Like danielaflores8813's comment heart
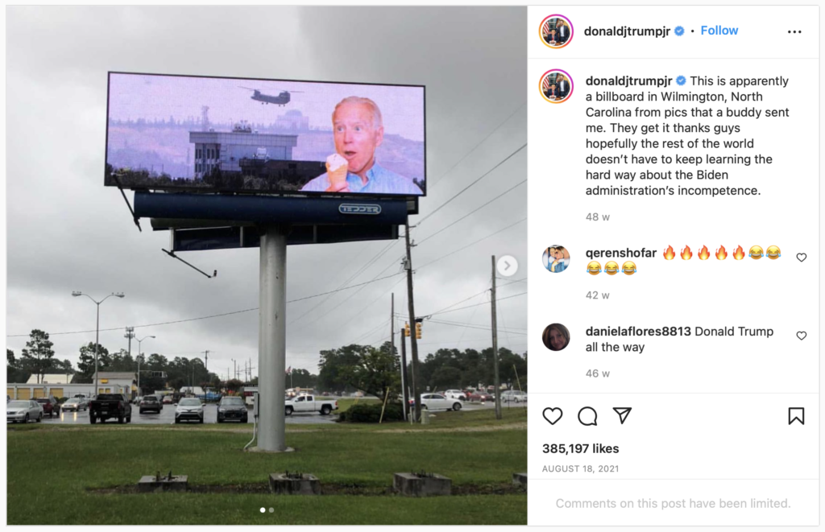The width and height of the screenshot is (825, 532). click(x=802, y=336)
